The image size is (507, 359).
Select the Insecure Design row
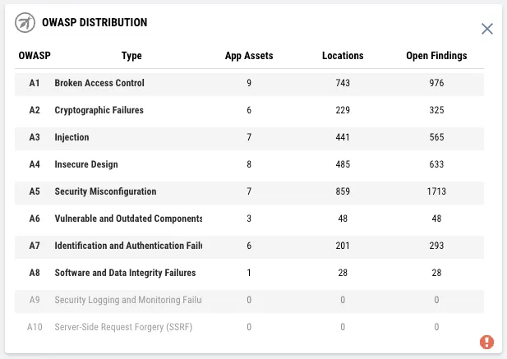tap(249, 166)
